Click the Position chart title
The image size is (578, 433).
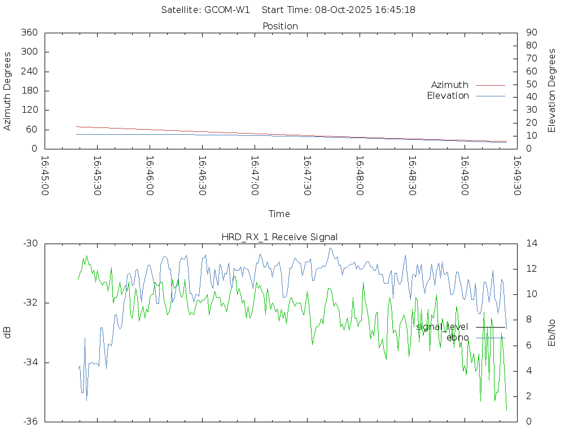point(280,26)
